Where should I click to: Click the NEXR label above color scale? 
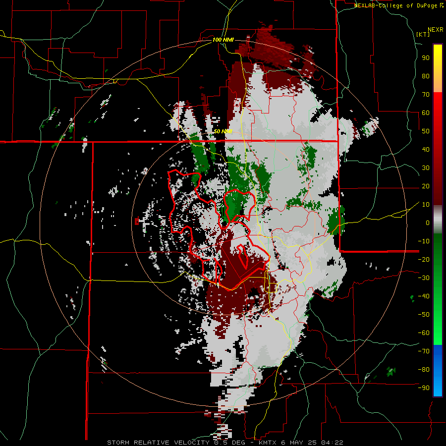coord(436,30)
